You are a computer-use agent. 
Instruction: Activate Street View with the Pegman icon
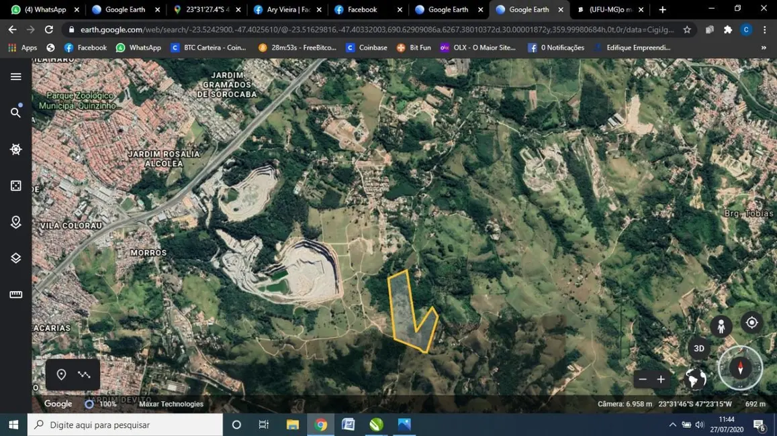[x=721, y=325]
